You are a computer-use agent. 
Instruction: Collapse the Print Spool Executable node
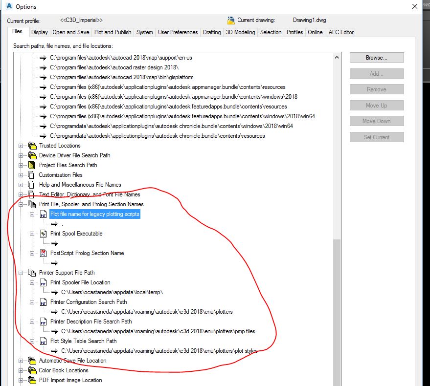(32, 234)
